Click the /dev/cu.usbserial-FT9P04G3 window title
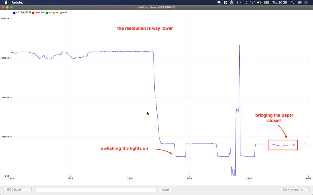 pos(156,7)
